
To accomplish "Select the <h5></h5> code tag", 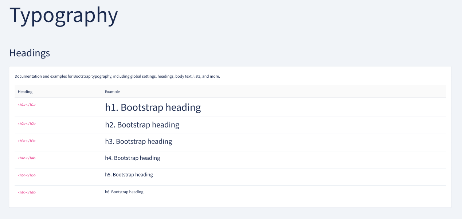I will (x=27, y=175).
